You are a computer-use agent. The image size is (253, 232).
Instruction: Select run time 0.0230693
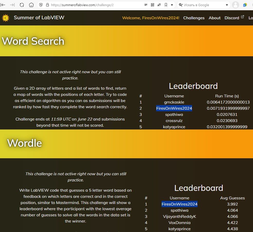click(x=227, y=120)
